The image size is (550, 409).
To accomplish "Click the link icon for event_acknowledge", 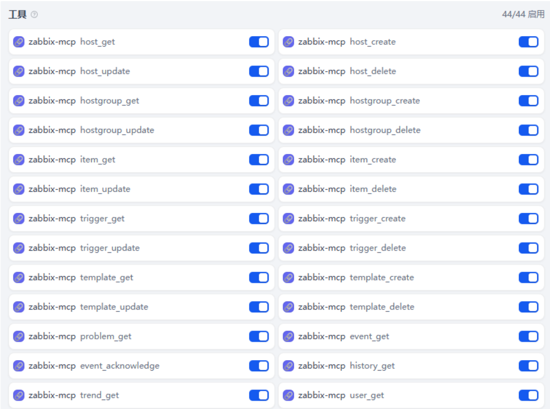I will click(x=18, y=366).
